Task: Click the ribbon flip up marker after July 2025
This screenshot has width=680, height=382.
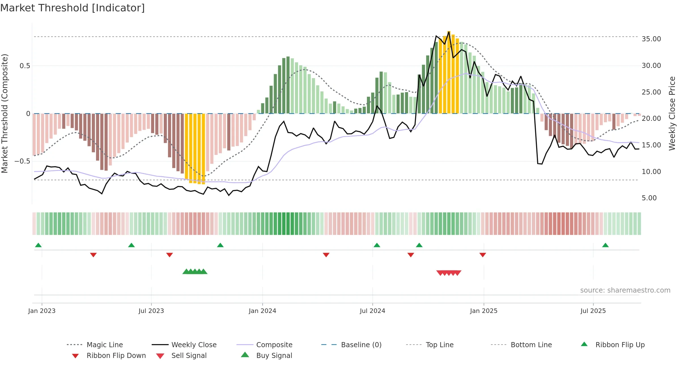Action: 605,245
